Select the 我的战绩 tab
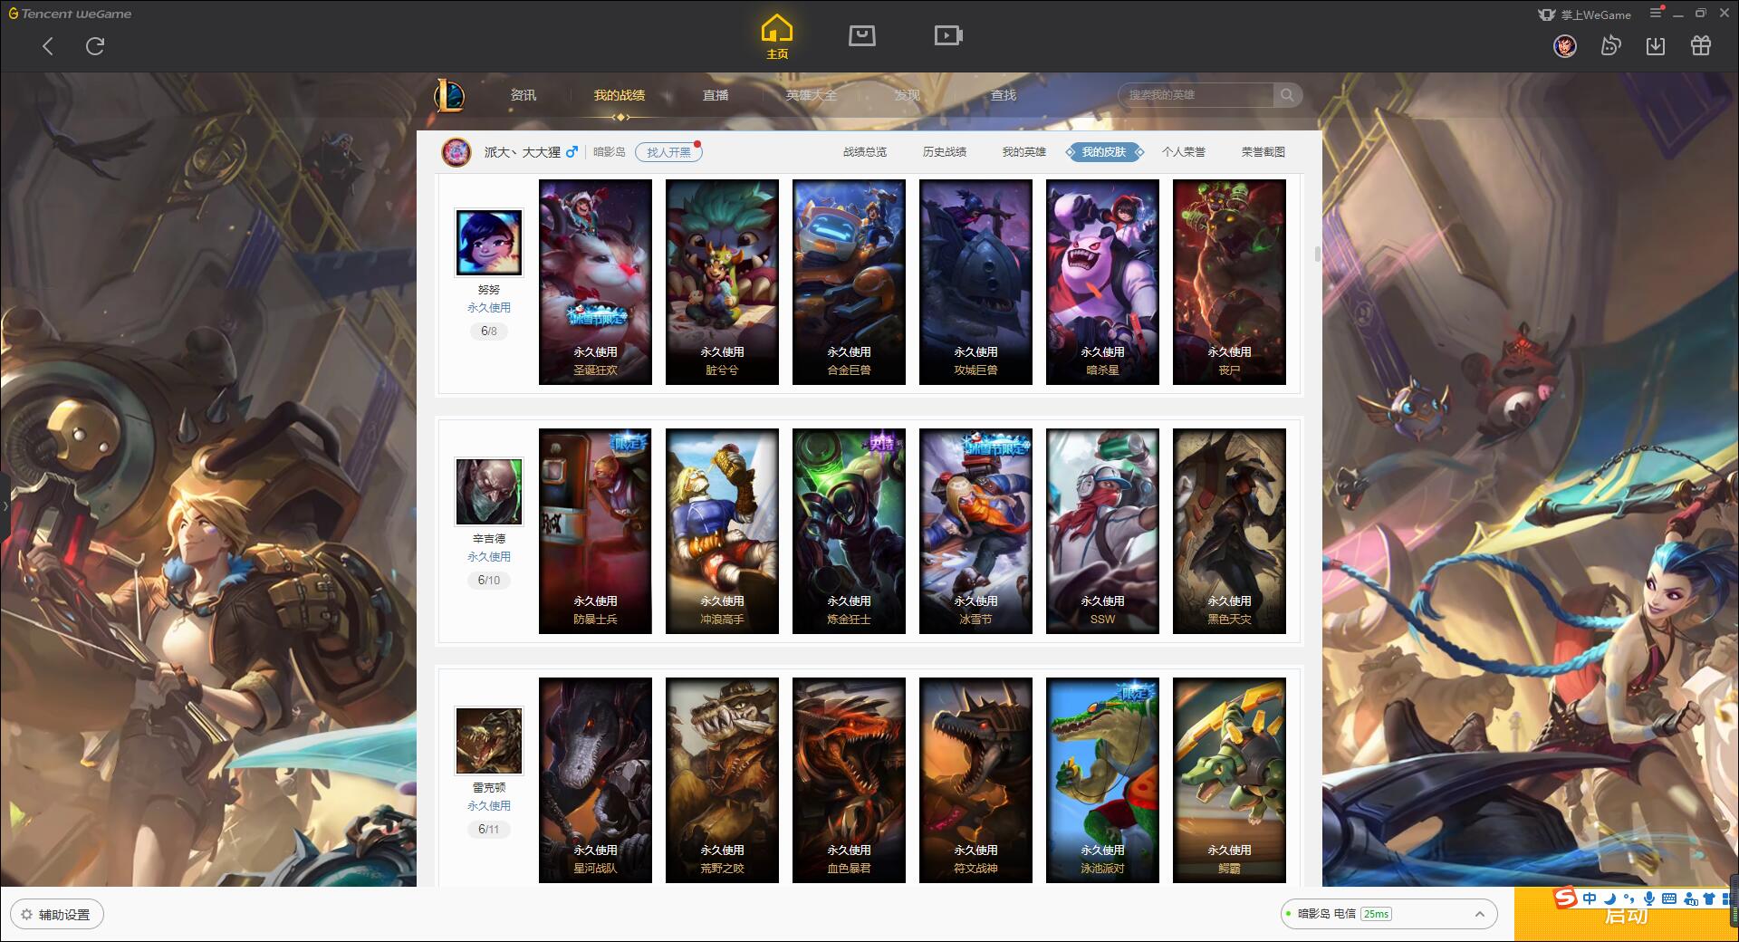 pyautogui.click(x=620, y=95)
